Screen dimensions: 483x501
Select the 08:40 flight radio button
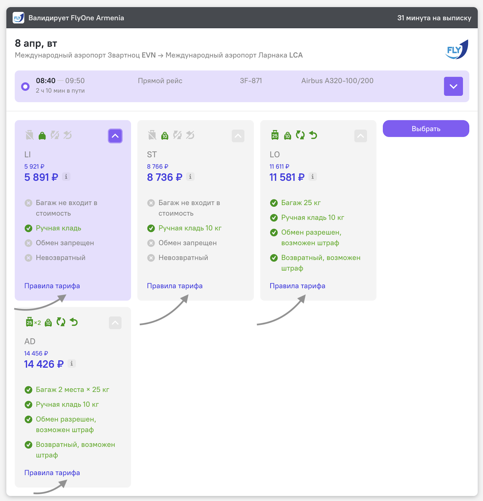click(x=25, y=86)
